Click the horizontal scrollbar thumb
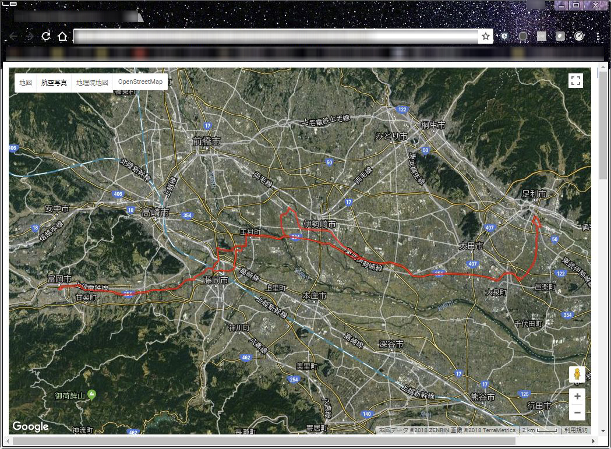This screenshot has width=611, height=449. (264, 441)
